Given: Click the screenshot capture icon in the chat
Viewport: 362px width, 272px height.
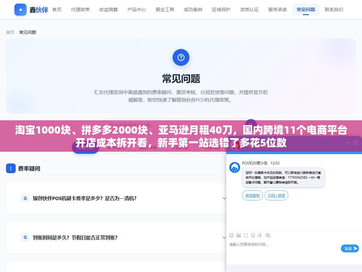Looking at the screenshot, I should (246, 235).
